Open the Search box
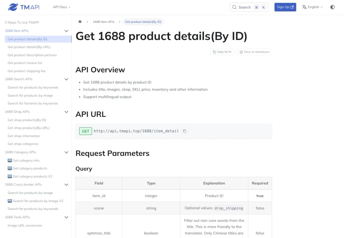Image resolution: width=344 pixels, height=238 pixels. [249, 7]
